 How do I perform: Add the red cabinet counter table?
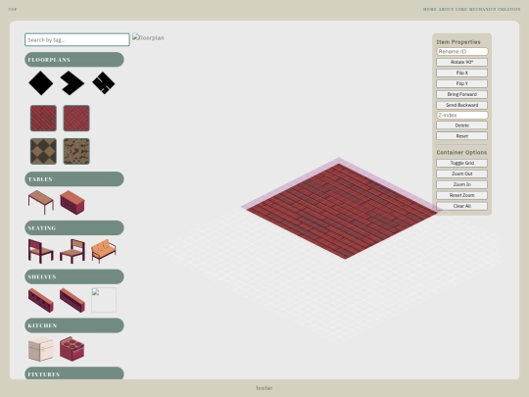tap(72, 202)
